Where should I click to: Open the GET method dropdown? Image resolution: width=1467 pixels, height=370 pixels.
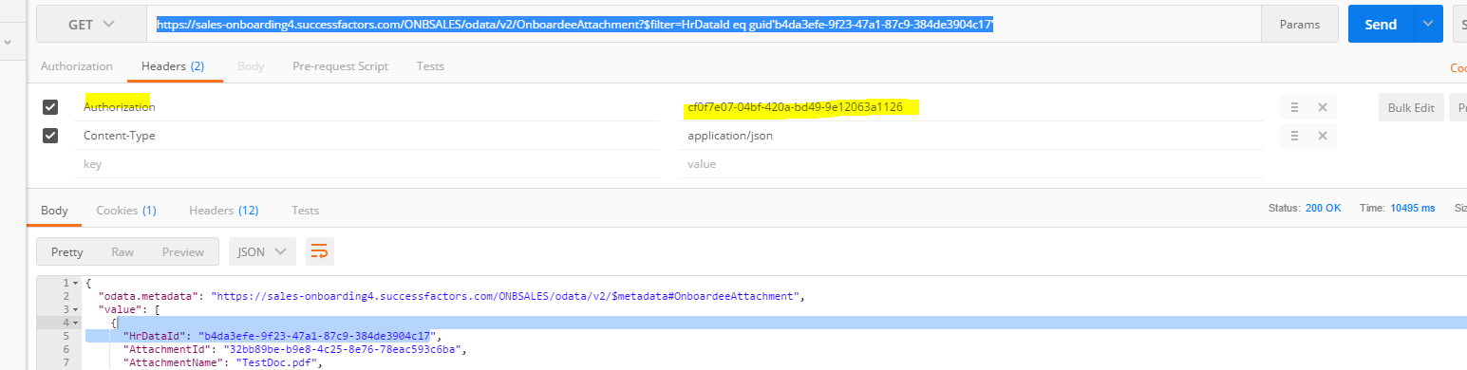point(91,25)
